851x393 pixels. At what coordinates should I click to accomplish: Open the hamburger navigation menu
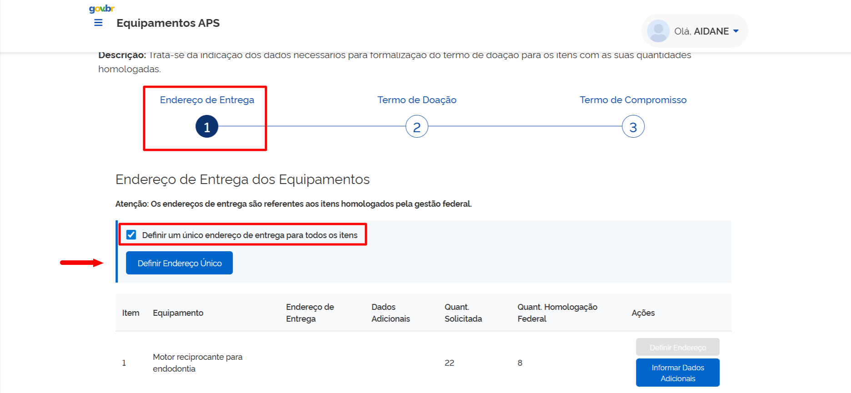point(98,23)
